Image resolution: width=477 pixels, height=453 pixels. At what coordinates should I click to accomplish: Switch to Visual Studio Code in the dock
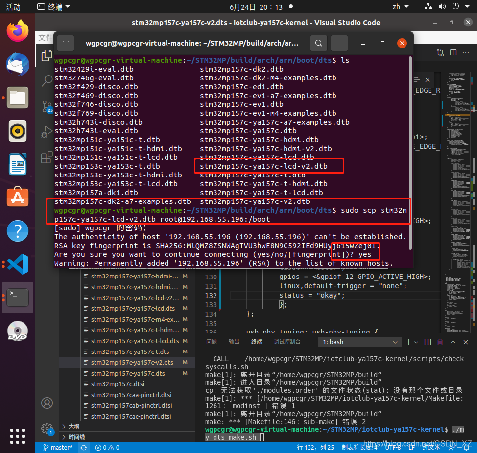pyautogui.click(x=18, y=264)
